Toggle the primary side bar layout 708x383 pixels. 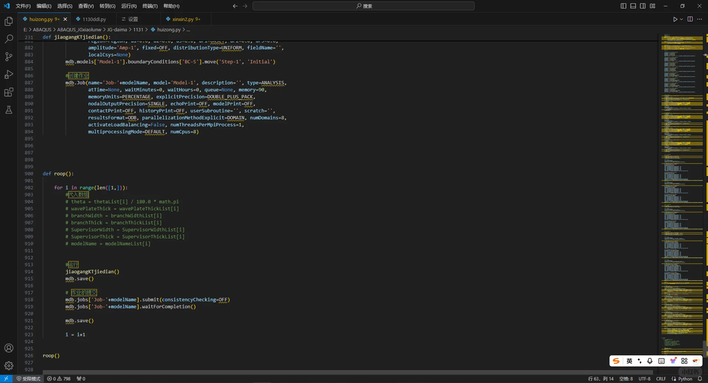click(624, 6)
